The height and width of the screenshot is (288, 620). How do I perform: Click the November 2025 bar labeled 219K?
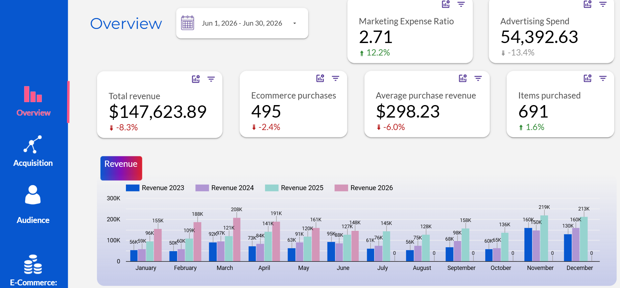(544, 238)
